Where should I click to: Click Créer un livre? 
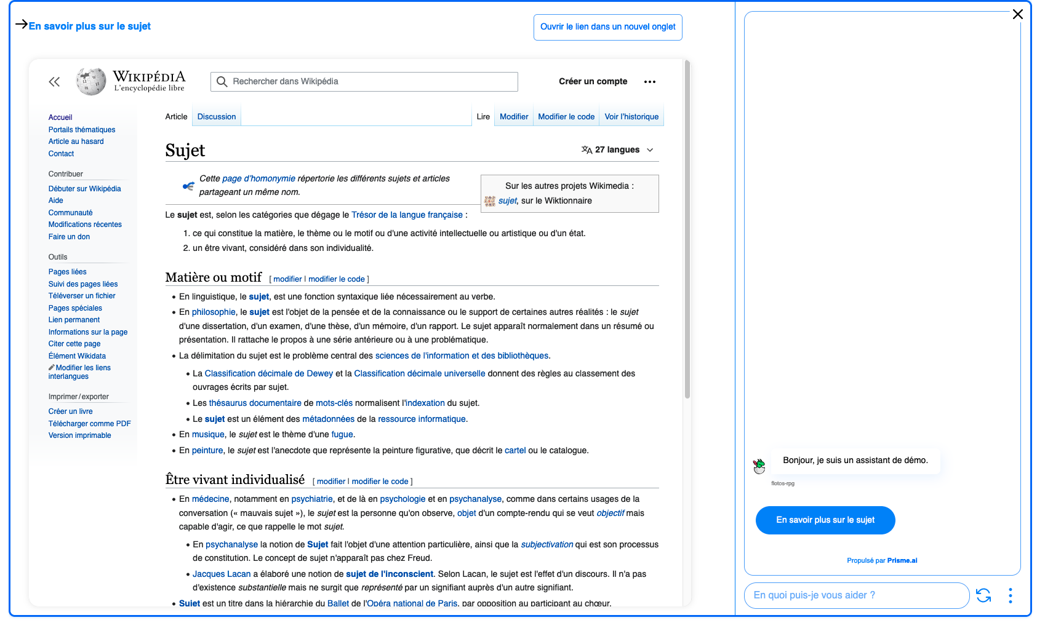(71, 411)
